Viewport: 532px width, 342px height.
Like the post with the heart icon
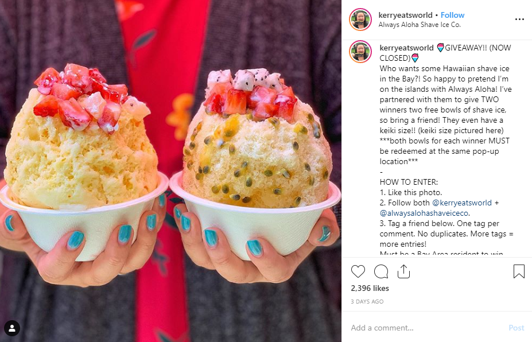coord(358,271)
